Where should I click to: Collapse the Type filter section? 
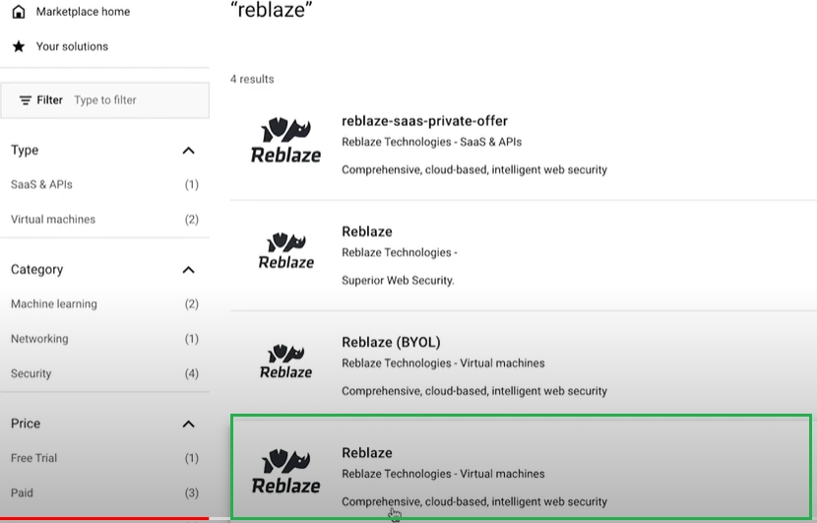(189, 151)
